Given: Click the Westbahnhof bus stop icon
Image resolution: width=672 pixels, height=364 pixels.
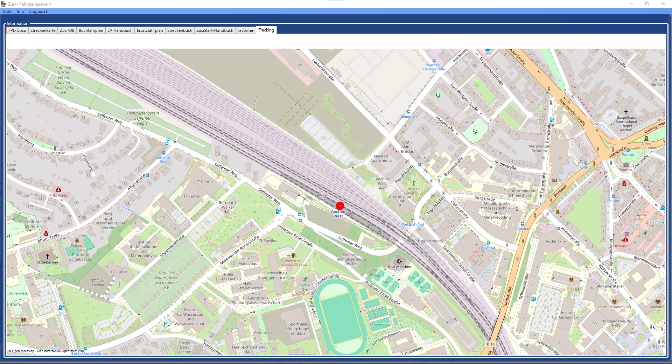Looking at the screenshot, I should (413, 220).
